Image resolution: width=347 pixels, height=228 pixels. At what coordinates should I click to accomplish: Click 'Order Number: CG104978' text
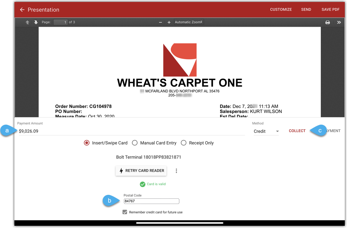83,106
